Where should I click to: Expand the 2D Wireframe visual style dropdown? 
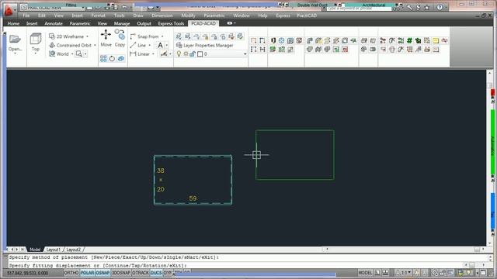point(88,36)
